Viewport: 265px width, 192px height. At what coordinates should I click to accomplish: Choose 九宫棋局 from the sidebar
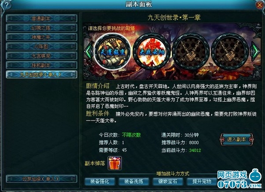[x=41, y=56]
